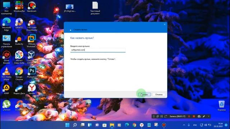
Task: Open the recorder toolbar hamburger menu
Action: coord(153,116)
